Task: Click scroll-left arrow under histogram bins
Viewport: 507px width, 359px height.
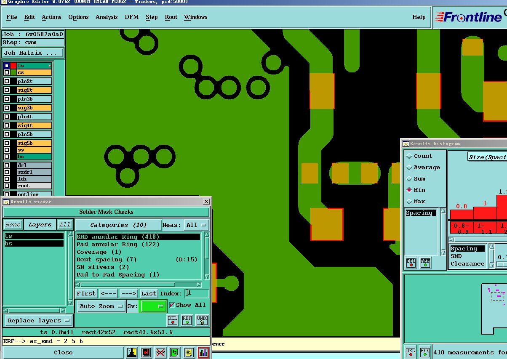Action: tap(452, 239)
